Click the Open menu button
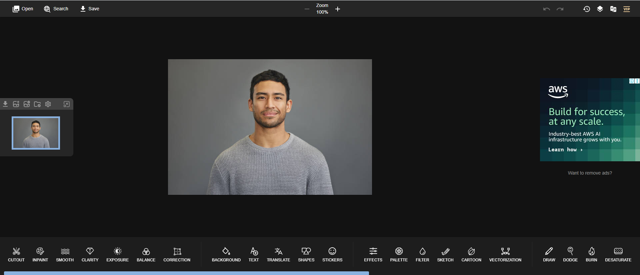The height and width of the screenshot is (275, 640). point(23,9)
